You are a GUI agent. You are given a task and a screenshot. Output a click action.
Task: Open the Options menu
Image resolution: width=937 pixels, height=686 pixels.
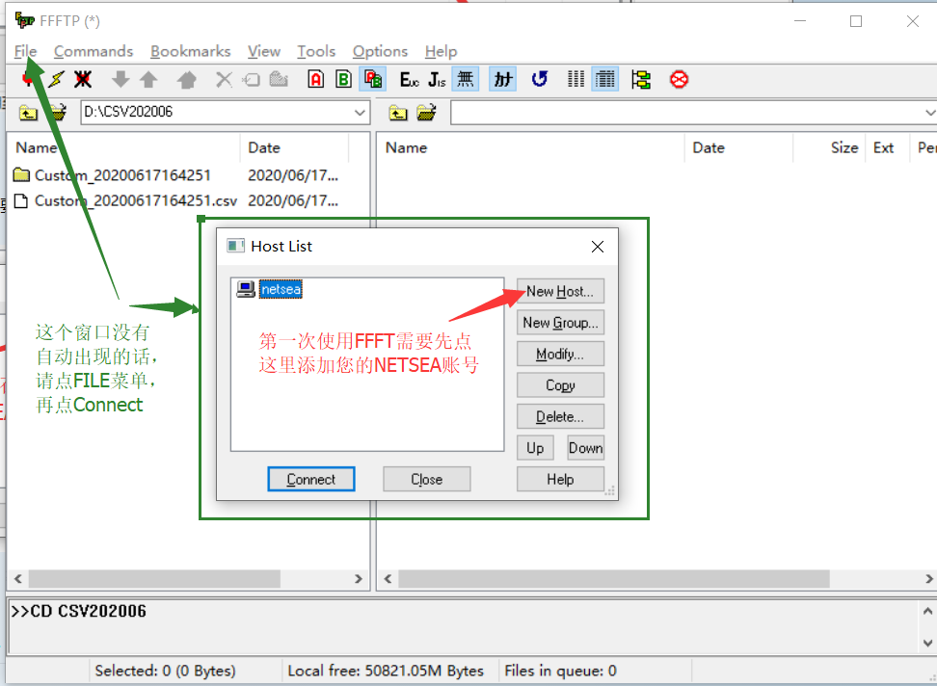point(380,51)
